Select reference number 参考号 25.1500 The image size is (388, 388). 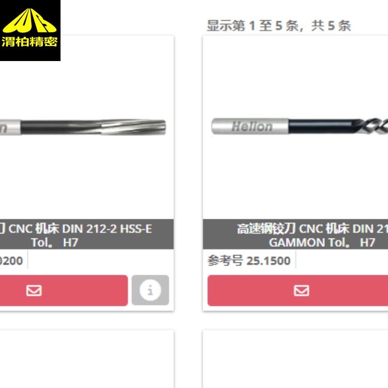[249, 261]
